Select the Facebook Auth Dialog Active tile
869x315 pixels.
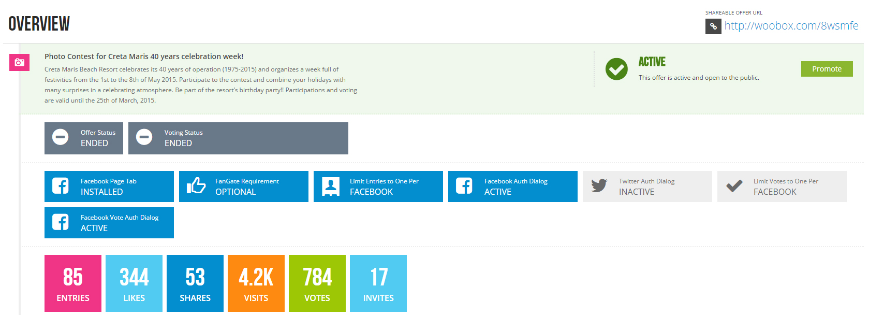point(513,187)
